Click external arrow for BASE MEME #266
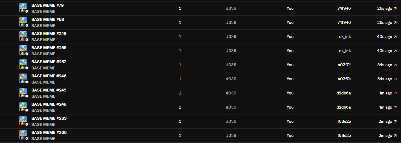 (x=395, y=136)
